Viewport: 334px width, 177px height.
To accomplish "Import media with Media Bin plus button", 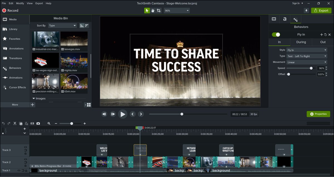I will [x=33, y=105].
